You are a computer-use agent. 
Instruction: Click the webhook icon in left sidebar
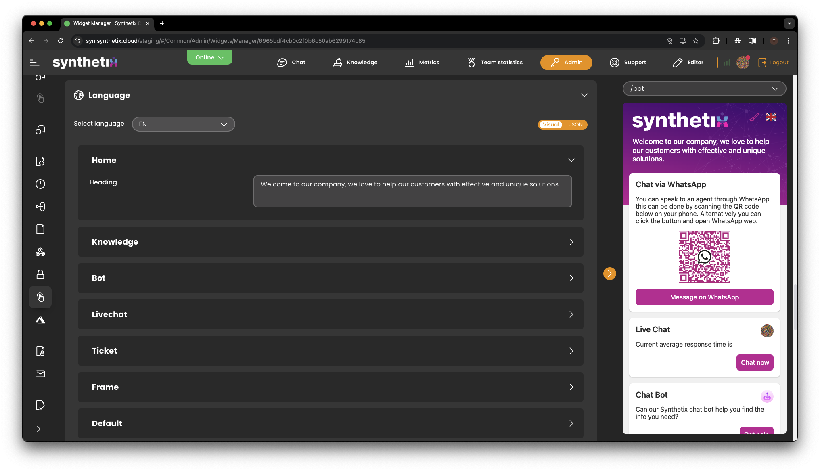point(40,252)
